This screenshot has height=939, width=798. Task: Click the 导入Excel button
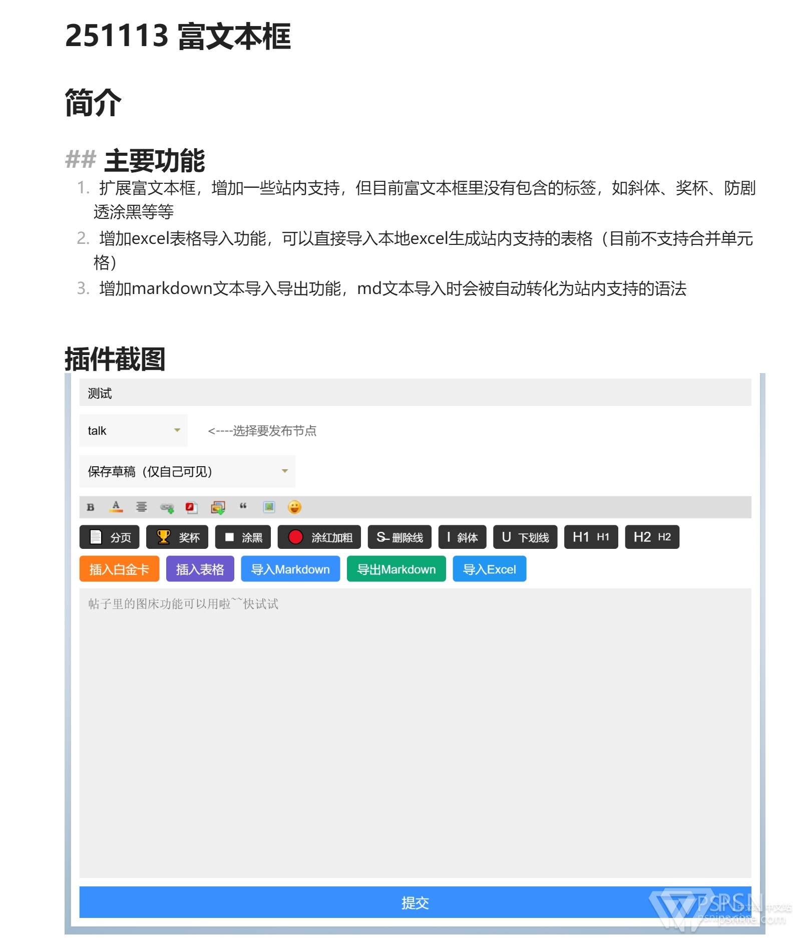click(489, 569)
